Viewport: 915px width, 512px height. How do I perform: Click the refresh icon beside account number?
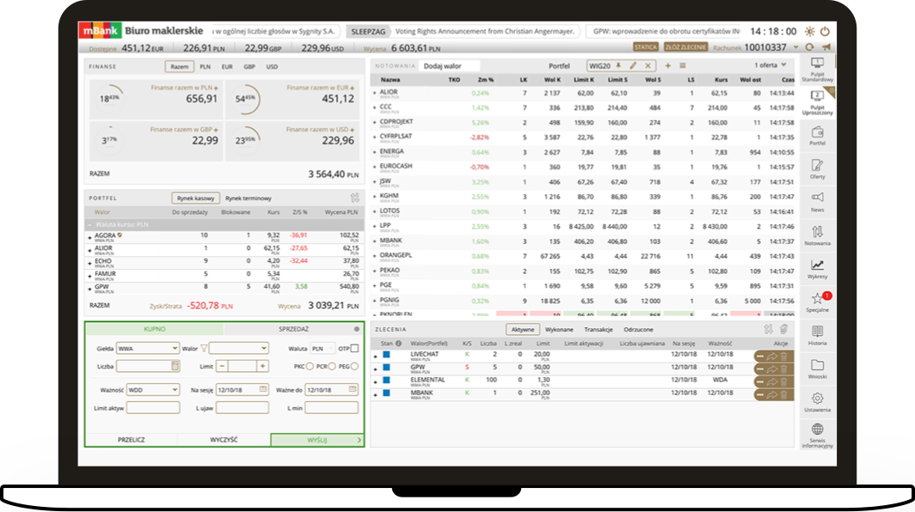pyautogui.click(x=809, y=47)
